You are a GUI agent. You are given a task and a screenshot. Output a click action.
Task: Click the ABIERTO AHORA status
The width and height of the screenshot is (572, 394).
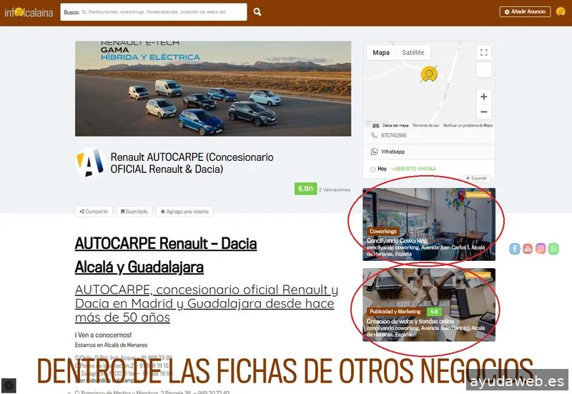413,169
